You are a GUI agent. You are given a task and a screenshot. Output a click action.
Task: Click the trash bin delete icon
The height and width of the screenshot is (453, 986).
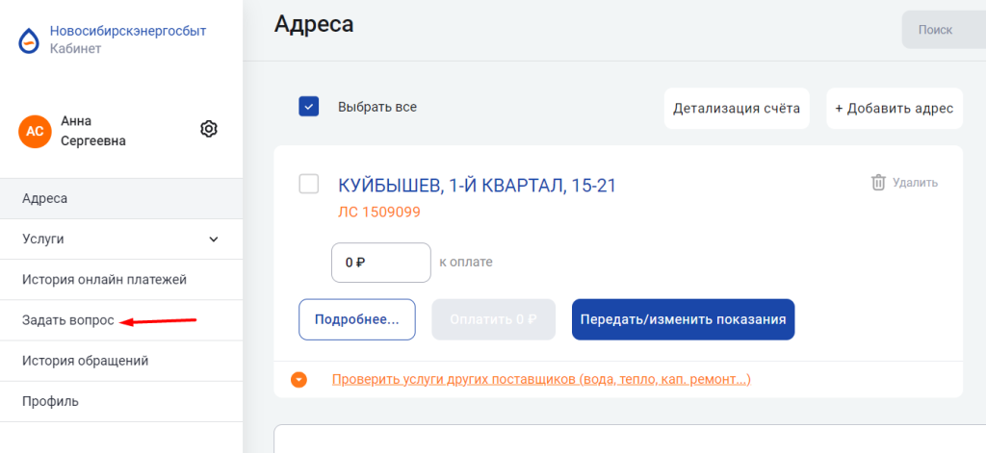coord(878,182)
